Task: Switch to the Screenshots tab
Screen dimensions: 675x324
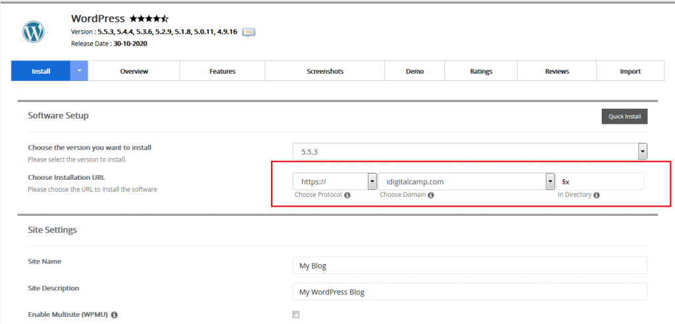Action: coord(325,71)
